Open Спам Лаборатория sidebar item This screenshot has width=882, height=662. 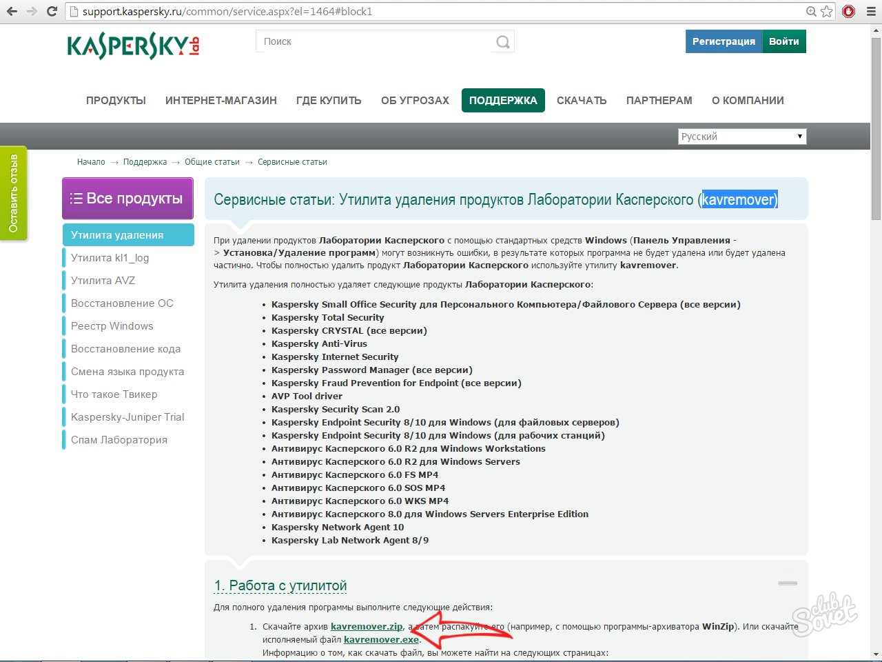pos(119,440)
